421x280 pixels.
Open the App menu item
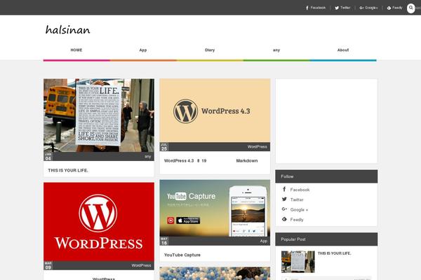(143, 50)
